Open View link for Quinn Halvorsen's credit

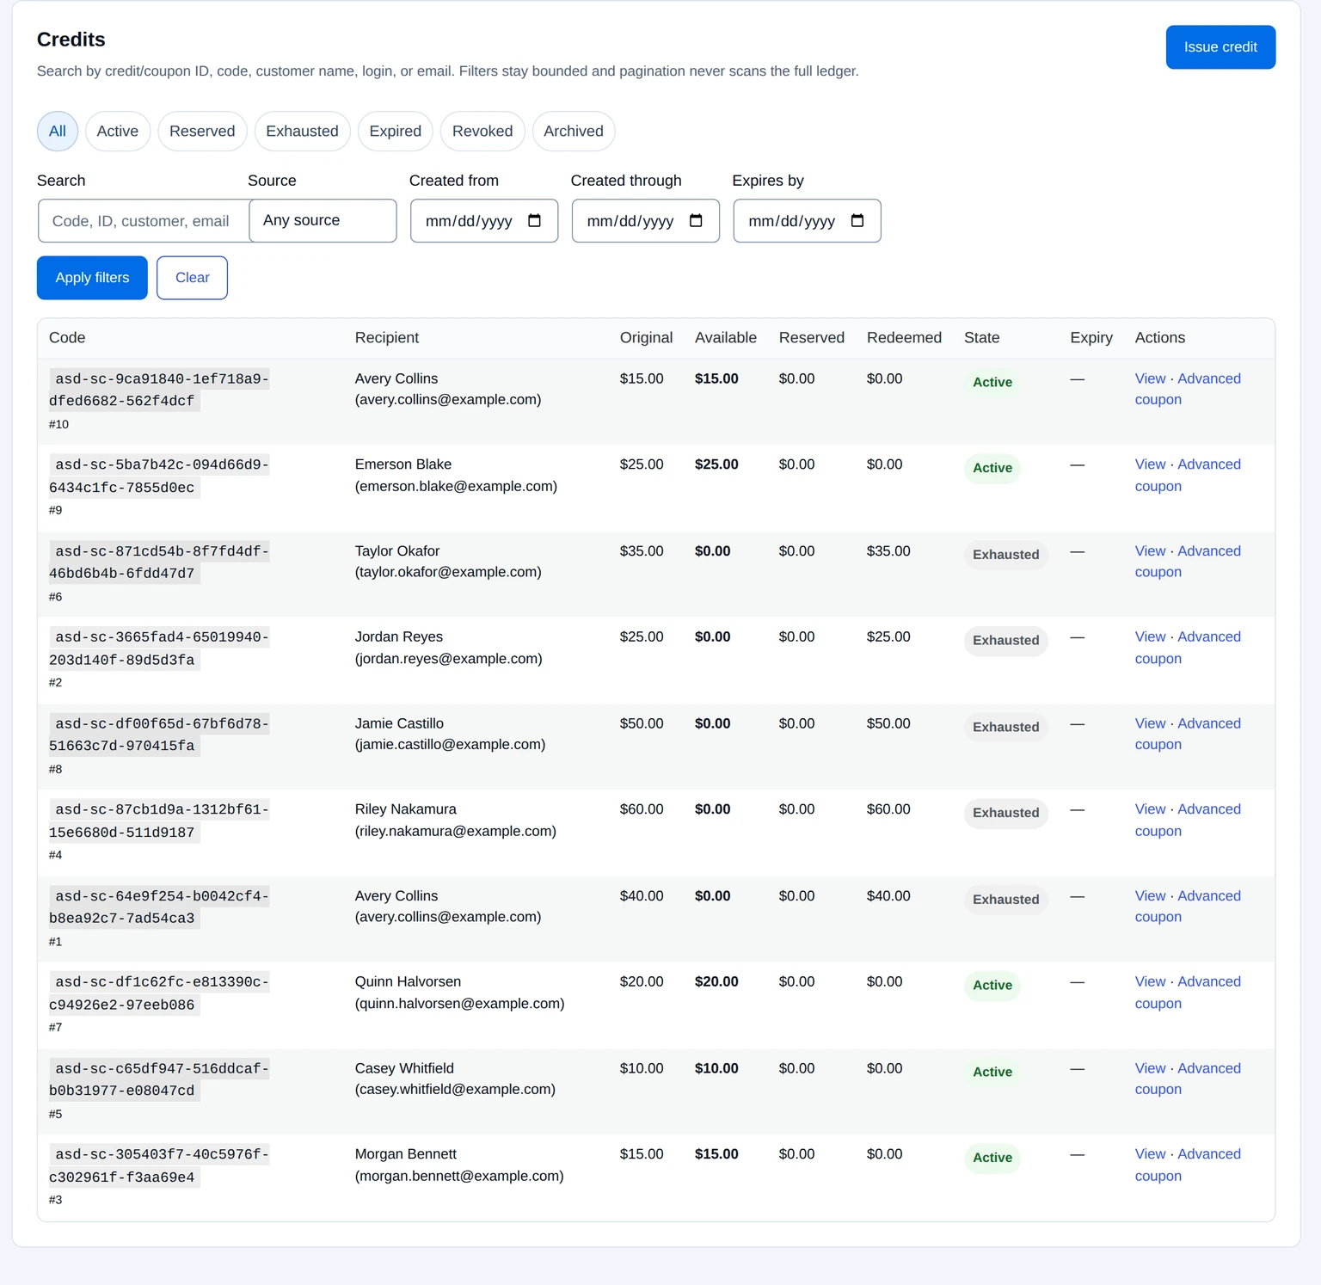(1150, 982)
